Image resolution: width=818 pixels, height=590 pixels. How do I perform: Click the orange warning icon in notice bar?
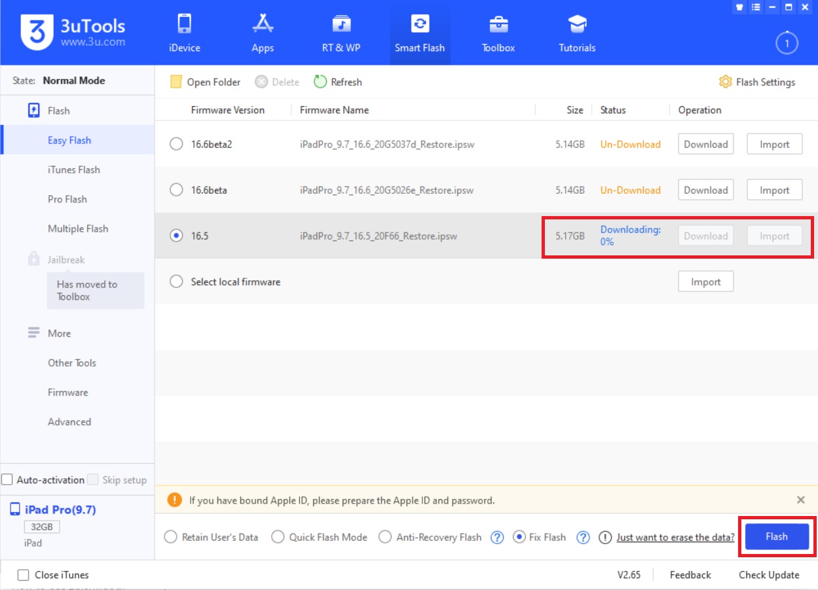click(x=174, y=500)
